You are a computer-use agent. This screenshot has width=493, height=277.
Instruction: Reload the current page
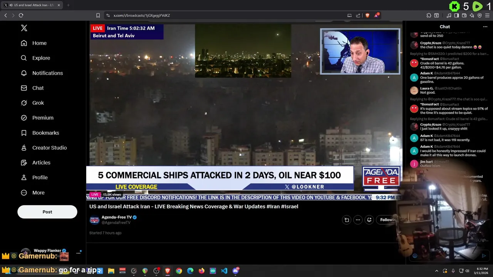(x=21, y=15)
